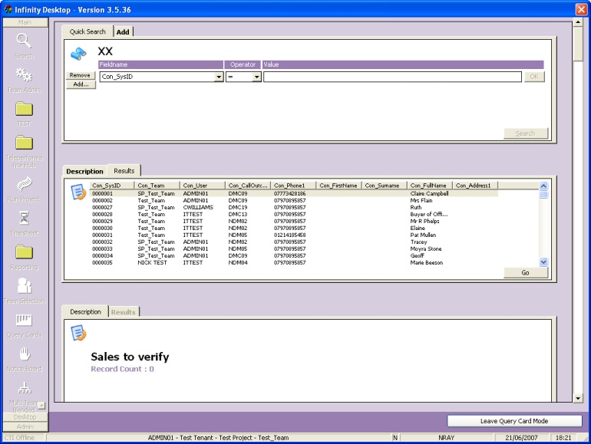Click the OK button beside Value
The width and height of the screenshot is (591, 444).
click(534, 77)
